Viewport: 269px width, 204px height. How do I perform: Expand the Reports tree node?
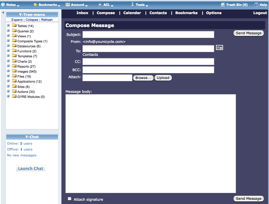click(8, 66)
